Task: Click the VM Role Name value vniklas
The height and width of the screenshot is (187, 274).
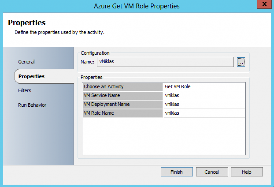Action: click(204, 113)
